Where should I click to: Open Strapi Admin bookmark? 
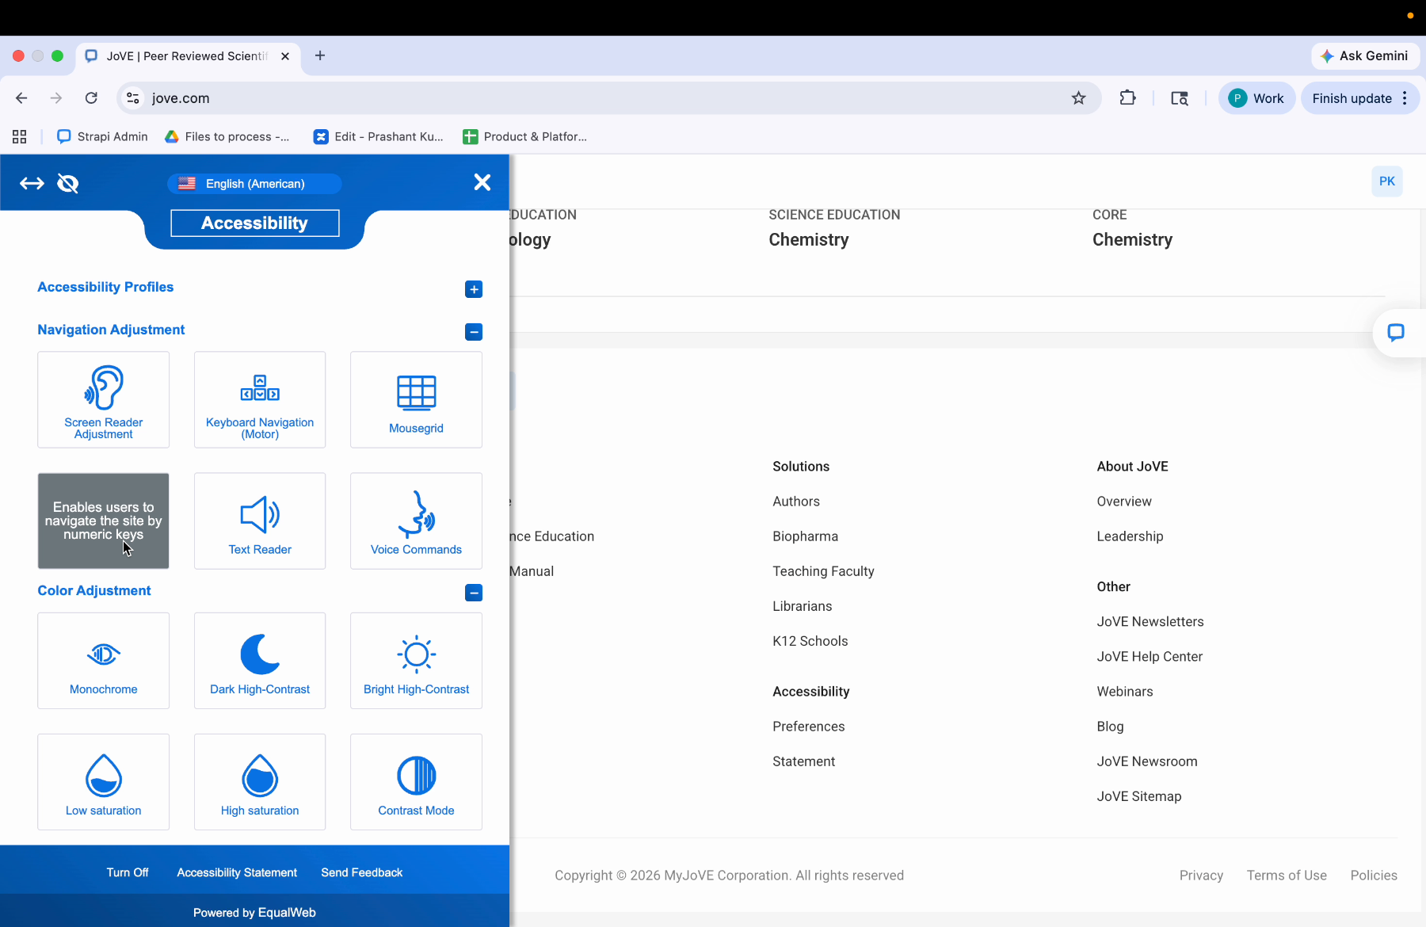pyautogui.click(x=103, y=136)
